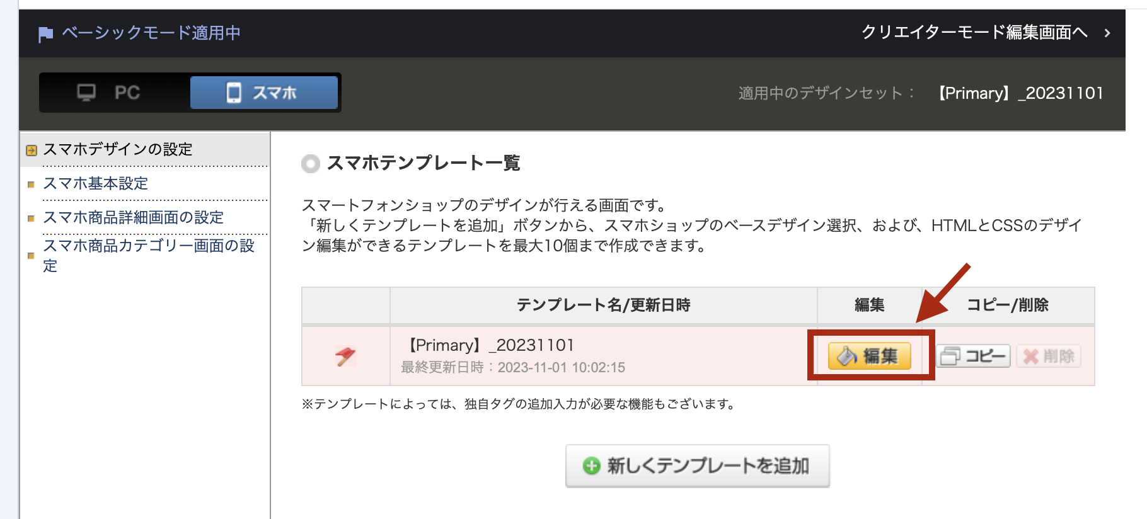This screenshot has height=519, width=1147.
Task: Click the paint bucket icon on 編集 button
Action: (846, 356)
